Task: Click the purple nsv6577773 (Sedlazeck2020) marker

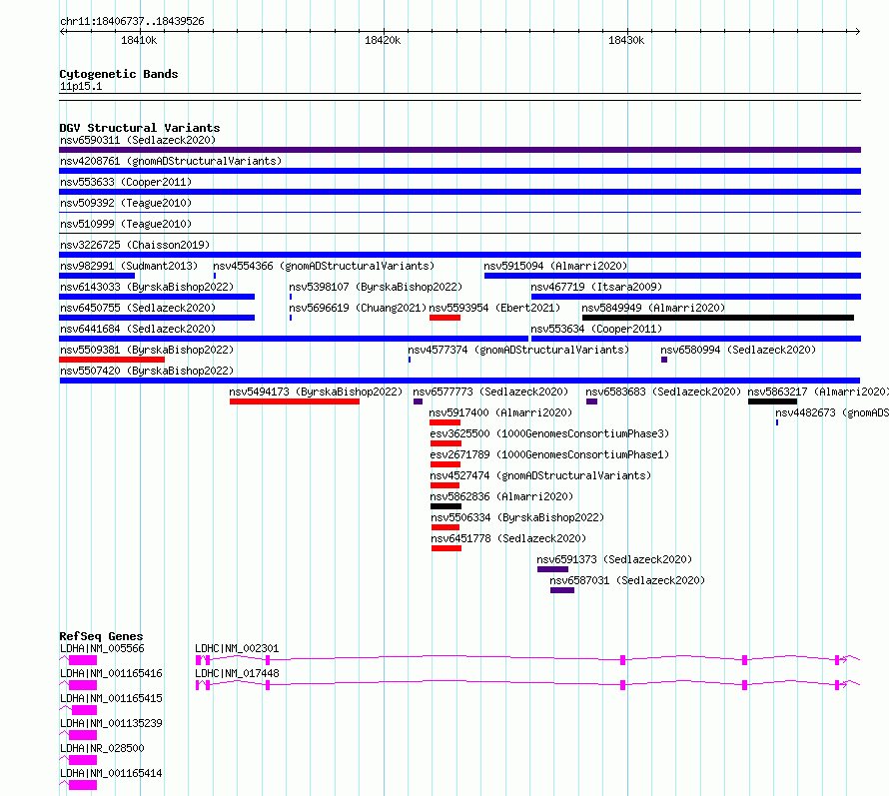Action: (419, 401)
